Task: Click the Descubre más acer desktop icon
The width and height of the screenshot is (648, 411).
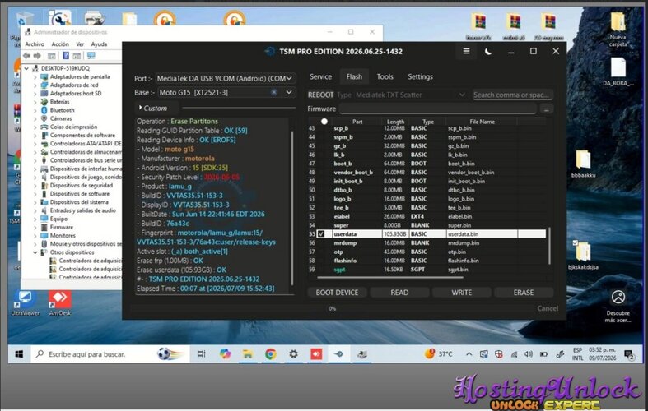Action: click(x=618, y=305)
